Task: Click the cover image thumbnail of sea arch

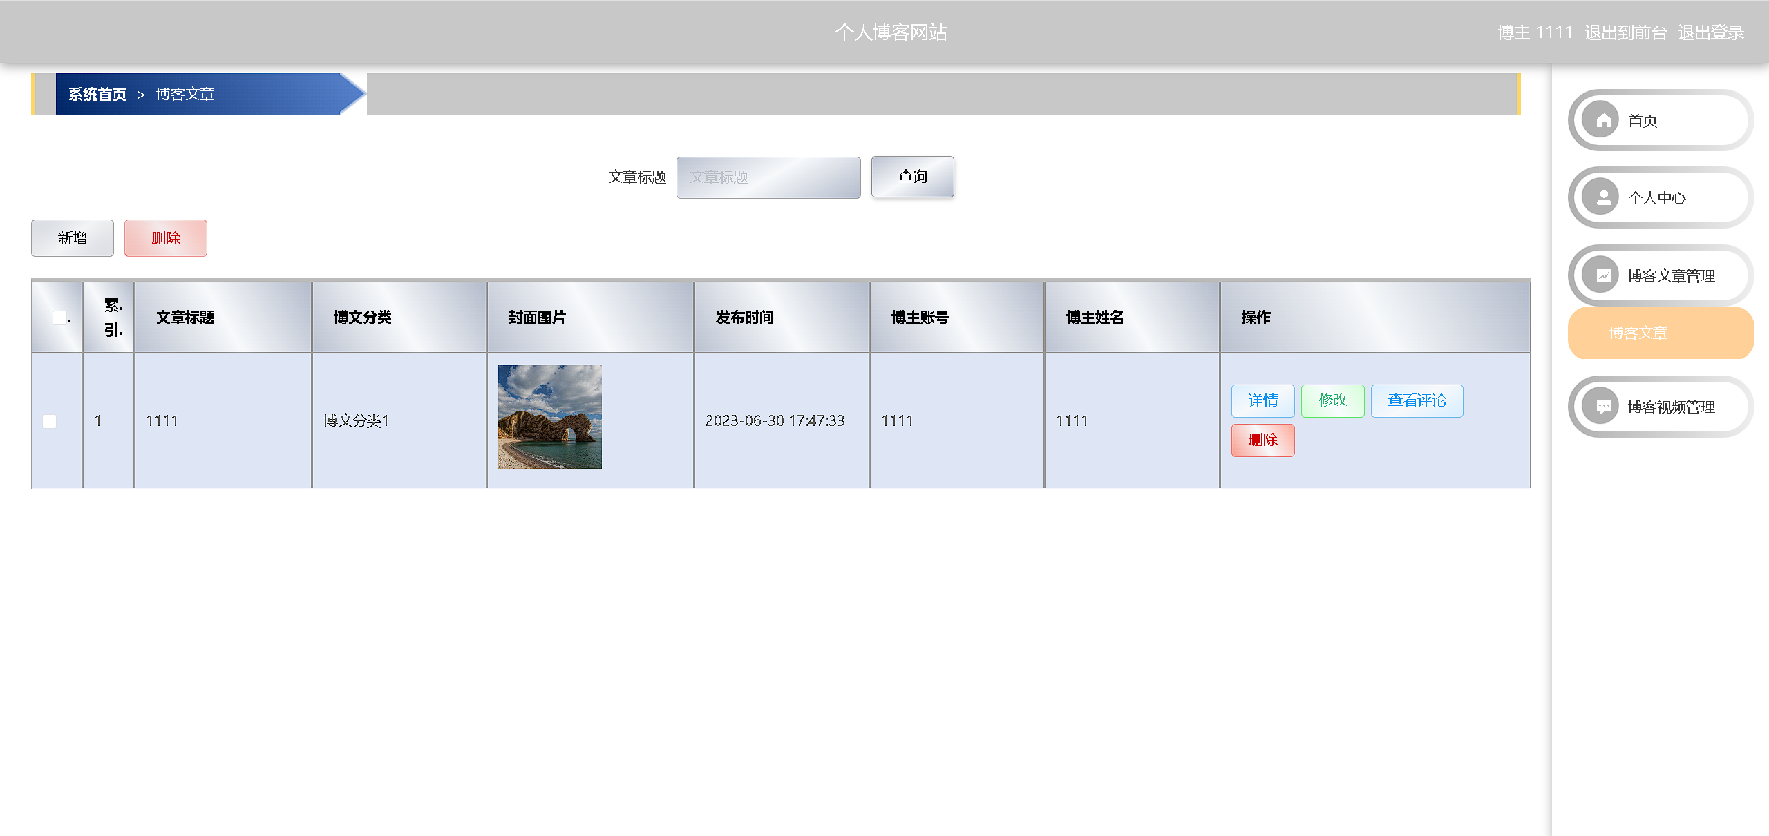Action: (550, 417)
